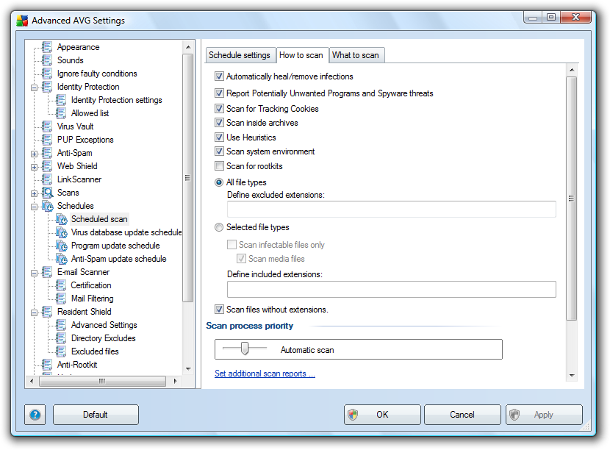The width and height of the screenshot is (610, 450).
Task: Click the tree horizontal scroll right arrow
Action: tap(176, 381)
